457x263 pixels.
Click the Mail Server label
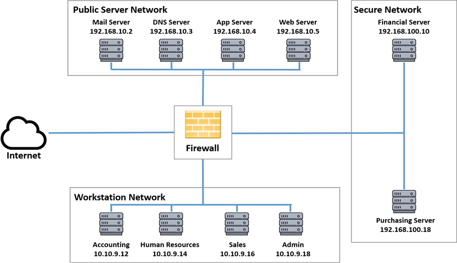pos(111,22)
